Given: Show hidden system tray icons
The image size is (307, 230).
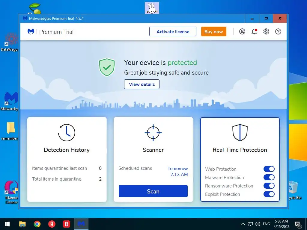Looking at the screenshot, I should tap(243, 224).
